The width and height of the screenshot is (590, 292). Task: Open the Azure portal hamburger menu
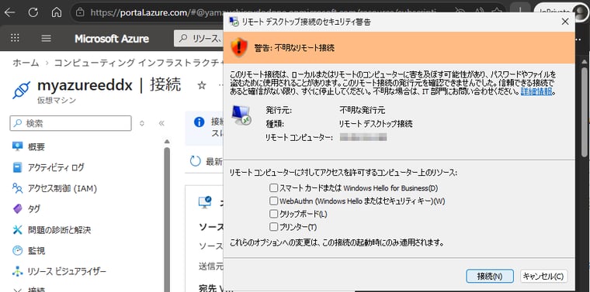pos(46,38)
